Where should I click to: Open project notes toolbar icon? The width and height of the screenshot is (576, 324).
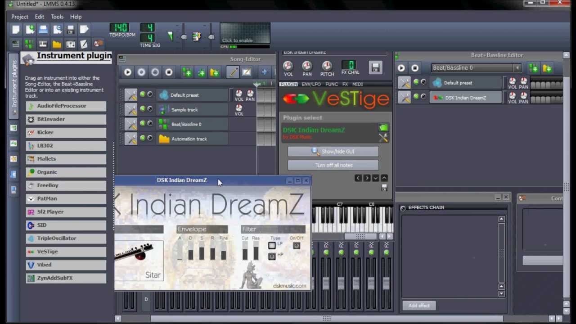(84, 44)
